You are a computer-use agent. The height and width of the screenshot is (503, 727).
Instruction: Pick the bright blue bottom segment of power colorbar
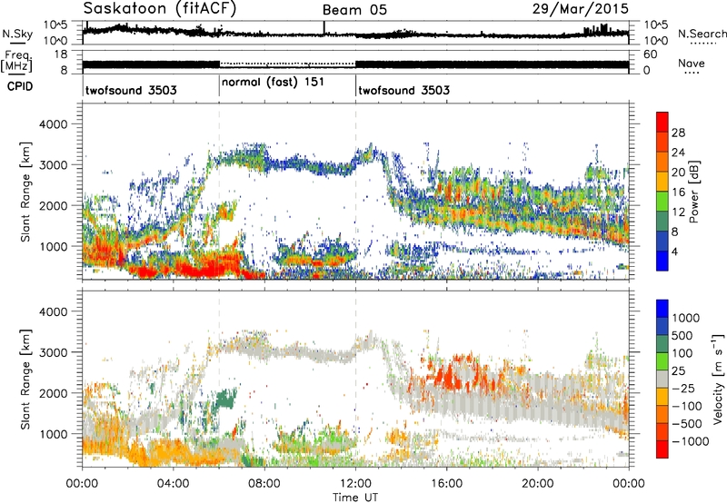662,261
